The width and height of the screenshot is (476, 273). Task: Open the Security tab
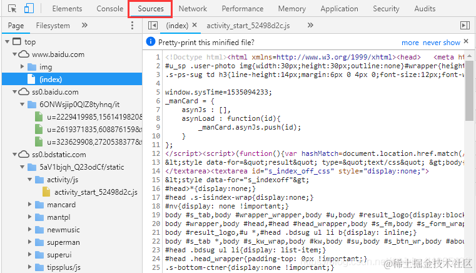[386, 9]
